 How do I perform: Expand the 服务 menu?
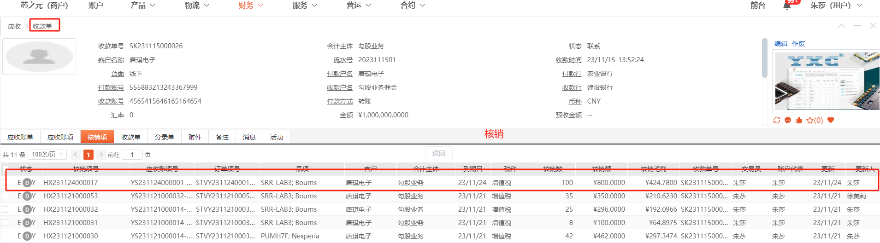coord(305,6)
